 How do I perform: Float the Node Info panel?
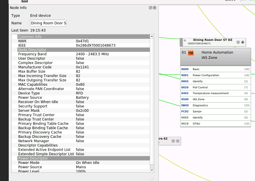[x=150, y=8]
